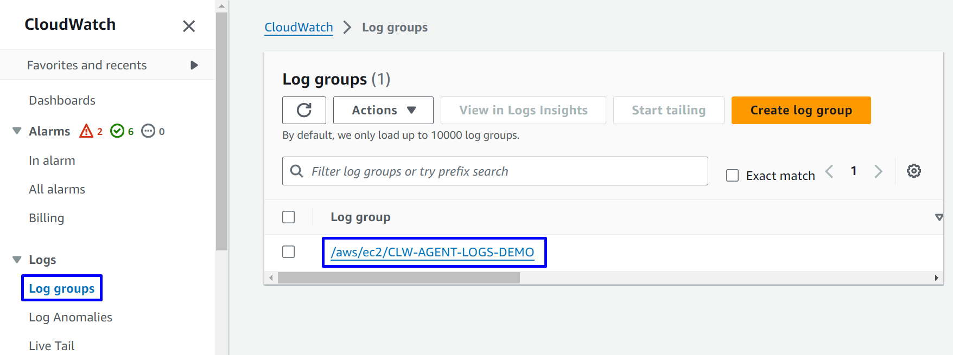Open Log Anomalies in sidebar
The height and width of the screenshot is (355, 953).
(71, 317)
